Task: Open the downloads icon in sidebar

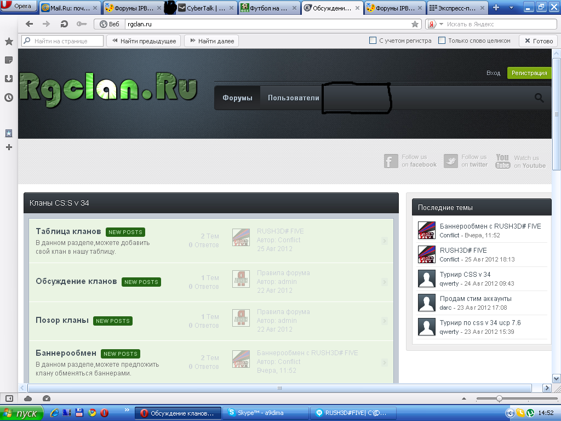Action: coord(9,78)
